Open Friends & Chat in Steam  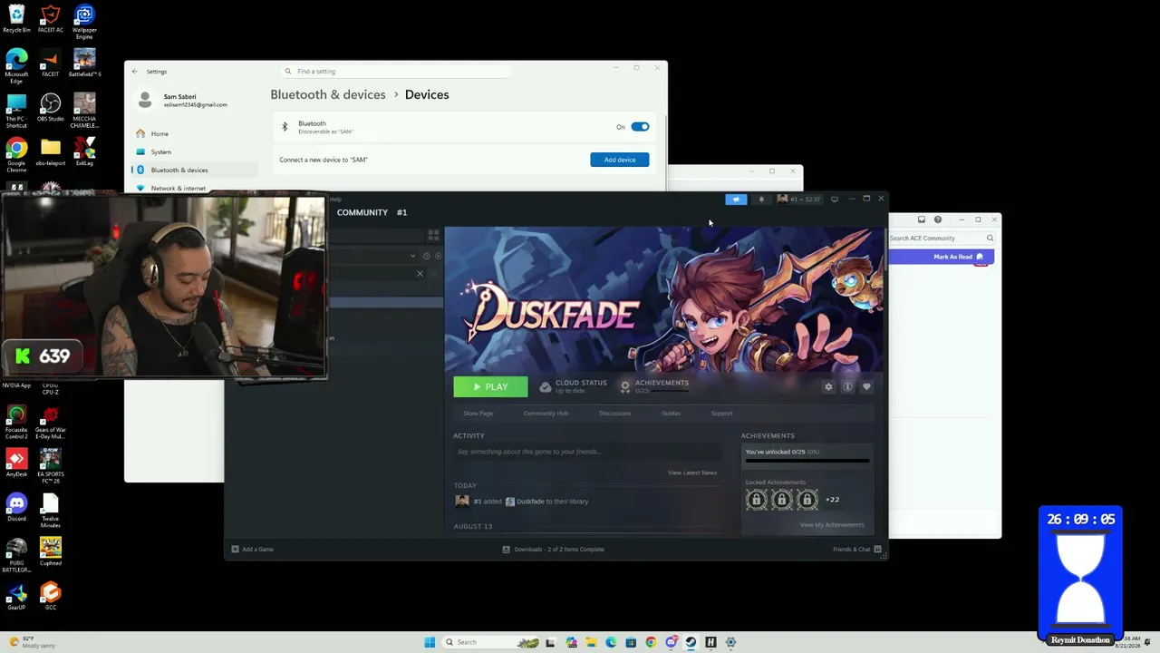(x=856, y=550)
